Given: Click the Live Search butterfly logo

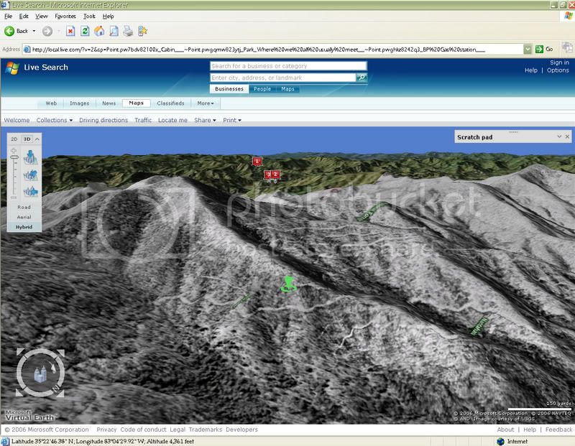Looking at the screenshot, I should (x=12, y=68).
